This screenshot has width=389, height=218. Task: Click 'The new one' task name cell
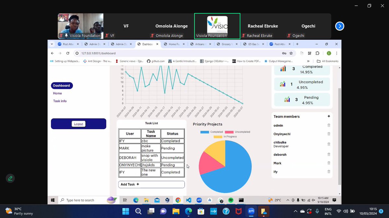click(151, 172)
